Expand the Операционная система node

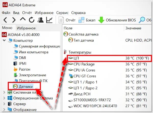click(x=4, y=98)
